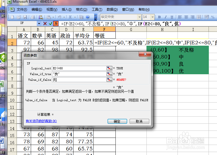The image size is (217, 155).
Task: Expand the font name dropdown
Action: point(139,17)
